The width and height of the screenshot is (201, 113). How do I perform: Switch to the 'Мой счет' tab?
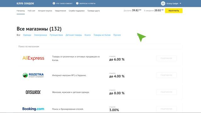pos(31,11)
